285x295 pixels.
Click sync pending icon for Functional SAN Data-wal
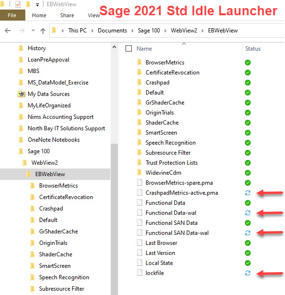pos(248,233)
